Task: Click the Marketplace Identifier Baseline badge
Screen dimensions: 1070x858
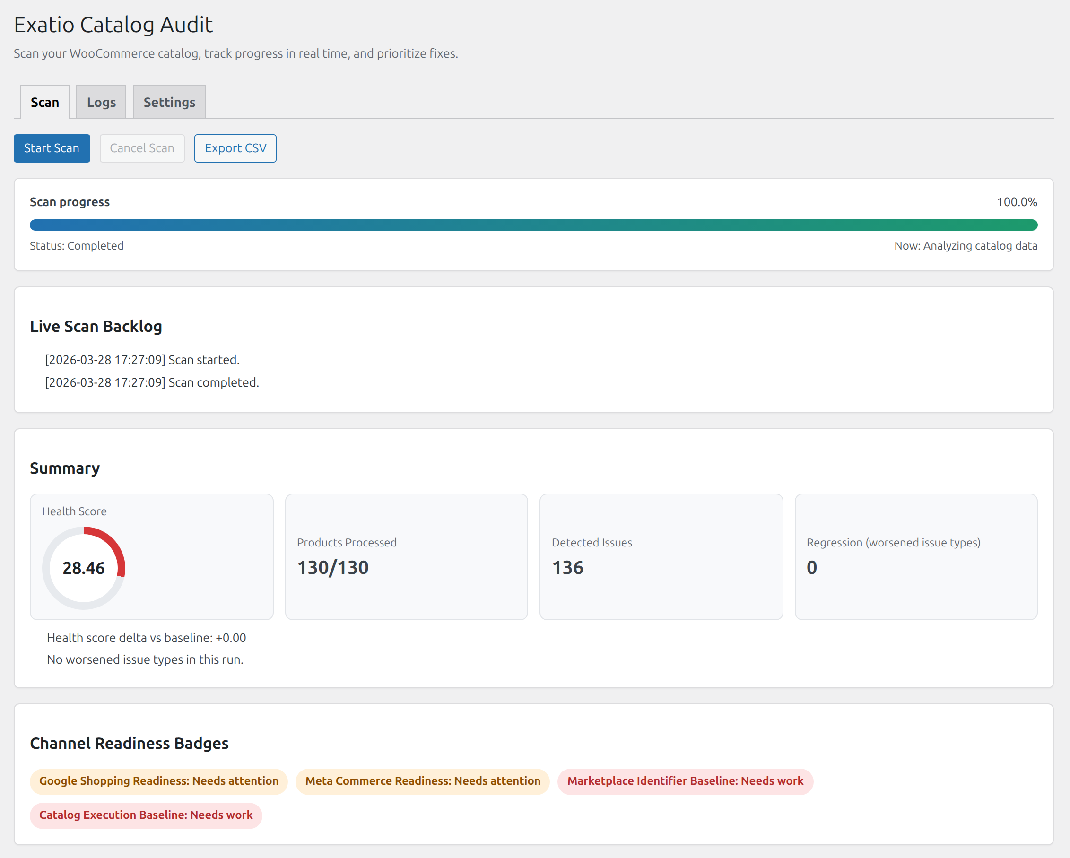Action: pyautogui.click(x=686, y=781)
